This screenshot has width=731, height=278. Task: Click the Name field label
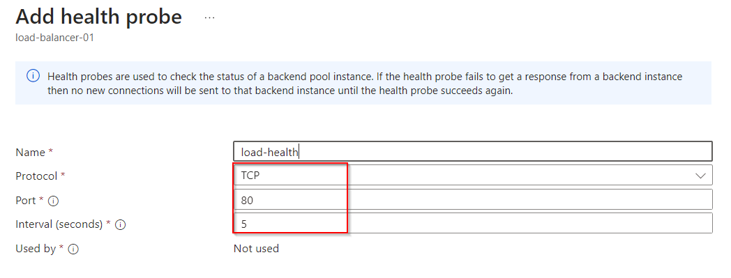(x=30, y=153)
